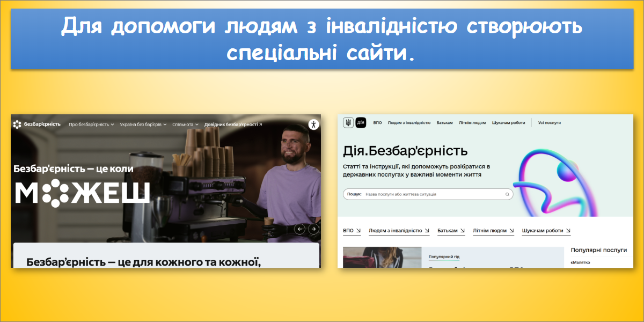Open the popular guide article thumbnail
This screenshot has height=322, width=644.
(382, 258)
